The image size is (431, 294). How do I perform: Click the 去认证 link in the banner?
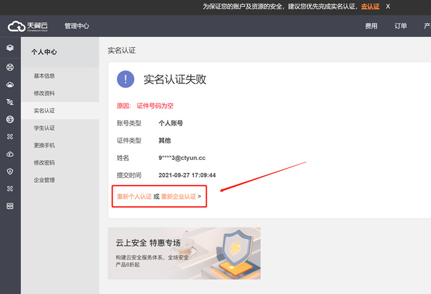coord(370,6)
